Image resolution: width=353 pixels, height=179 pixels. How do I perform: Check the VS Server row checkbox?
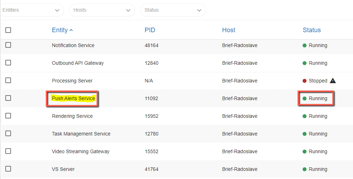click(8, 169)
